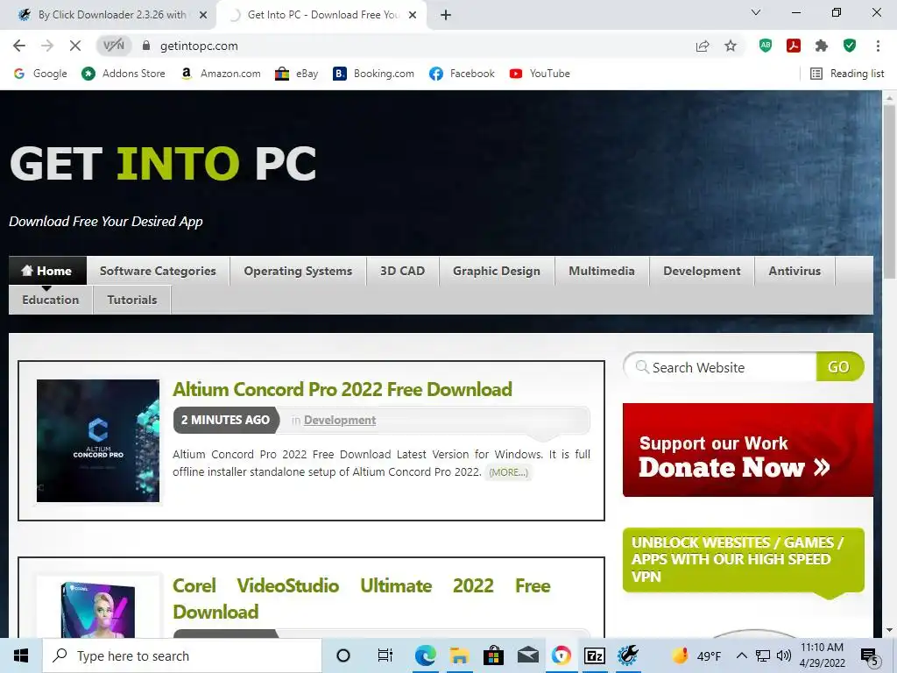This screenshot has width=897, height=673.
Task: Open Cortana circle icon on taskbar
Action: pyautogui.click(x=343, y=655)
